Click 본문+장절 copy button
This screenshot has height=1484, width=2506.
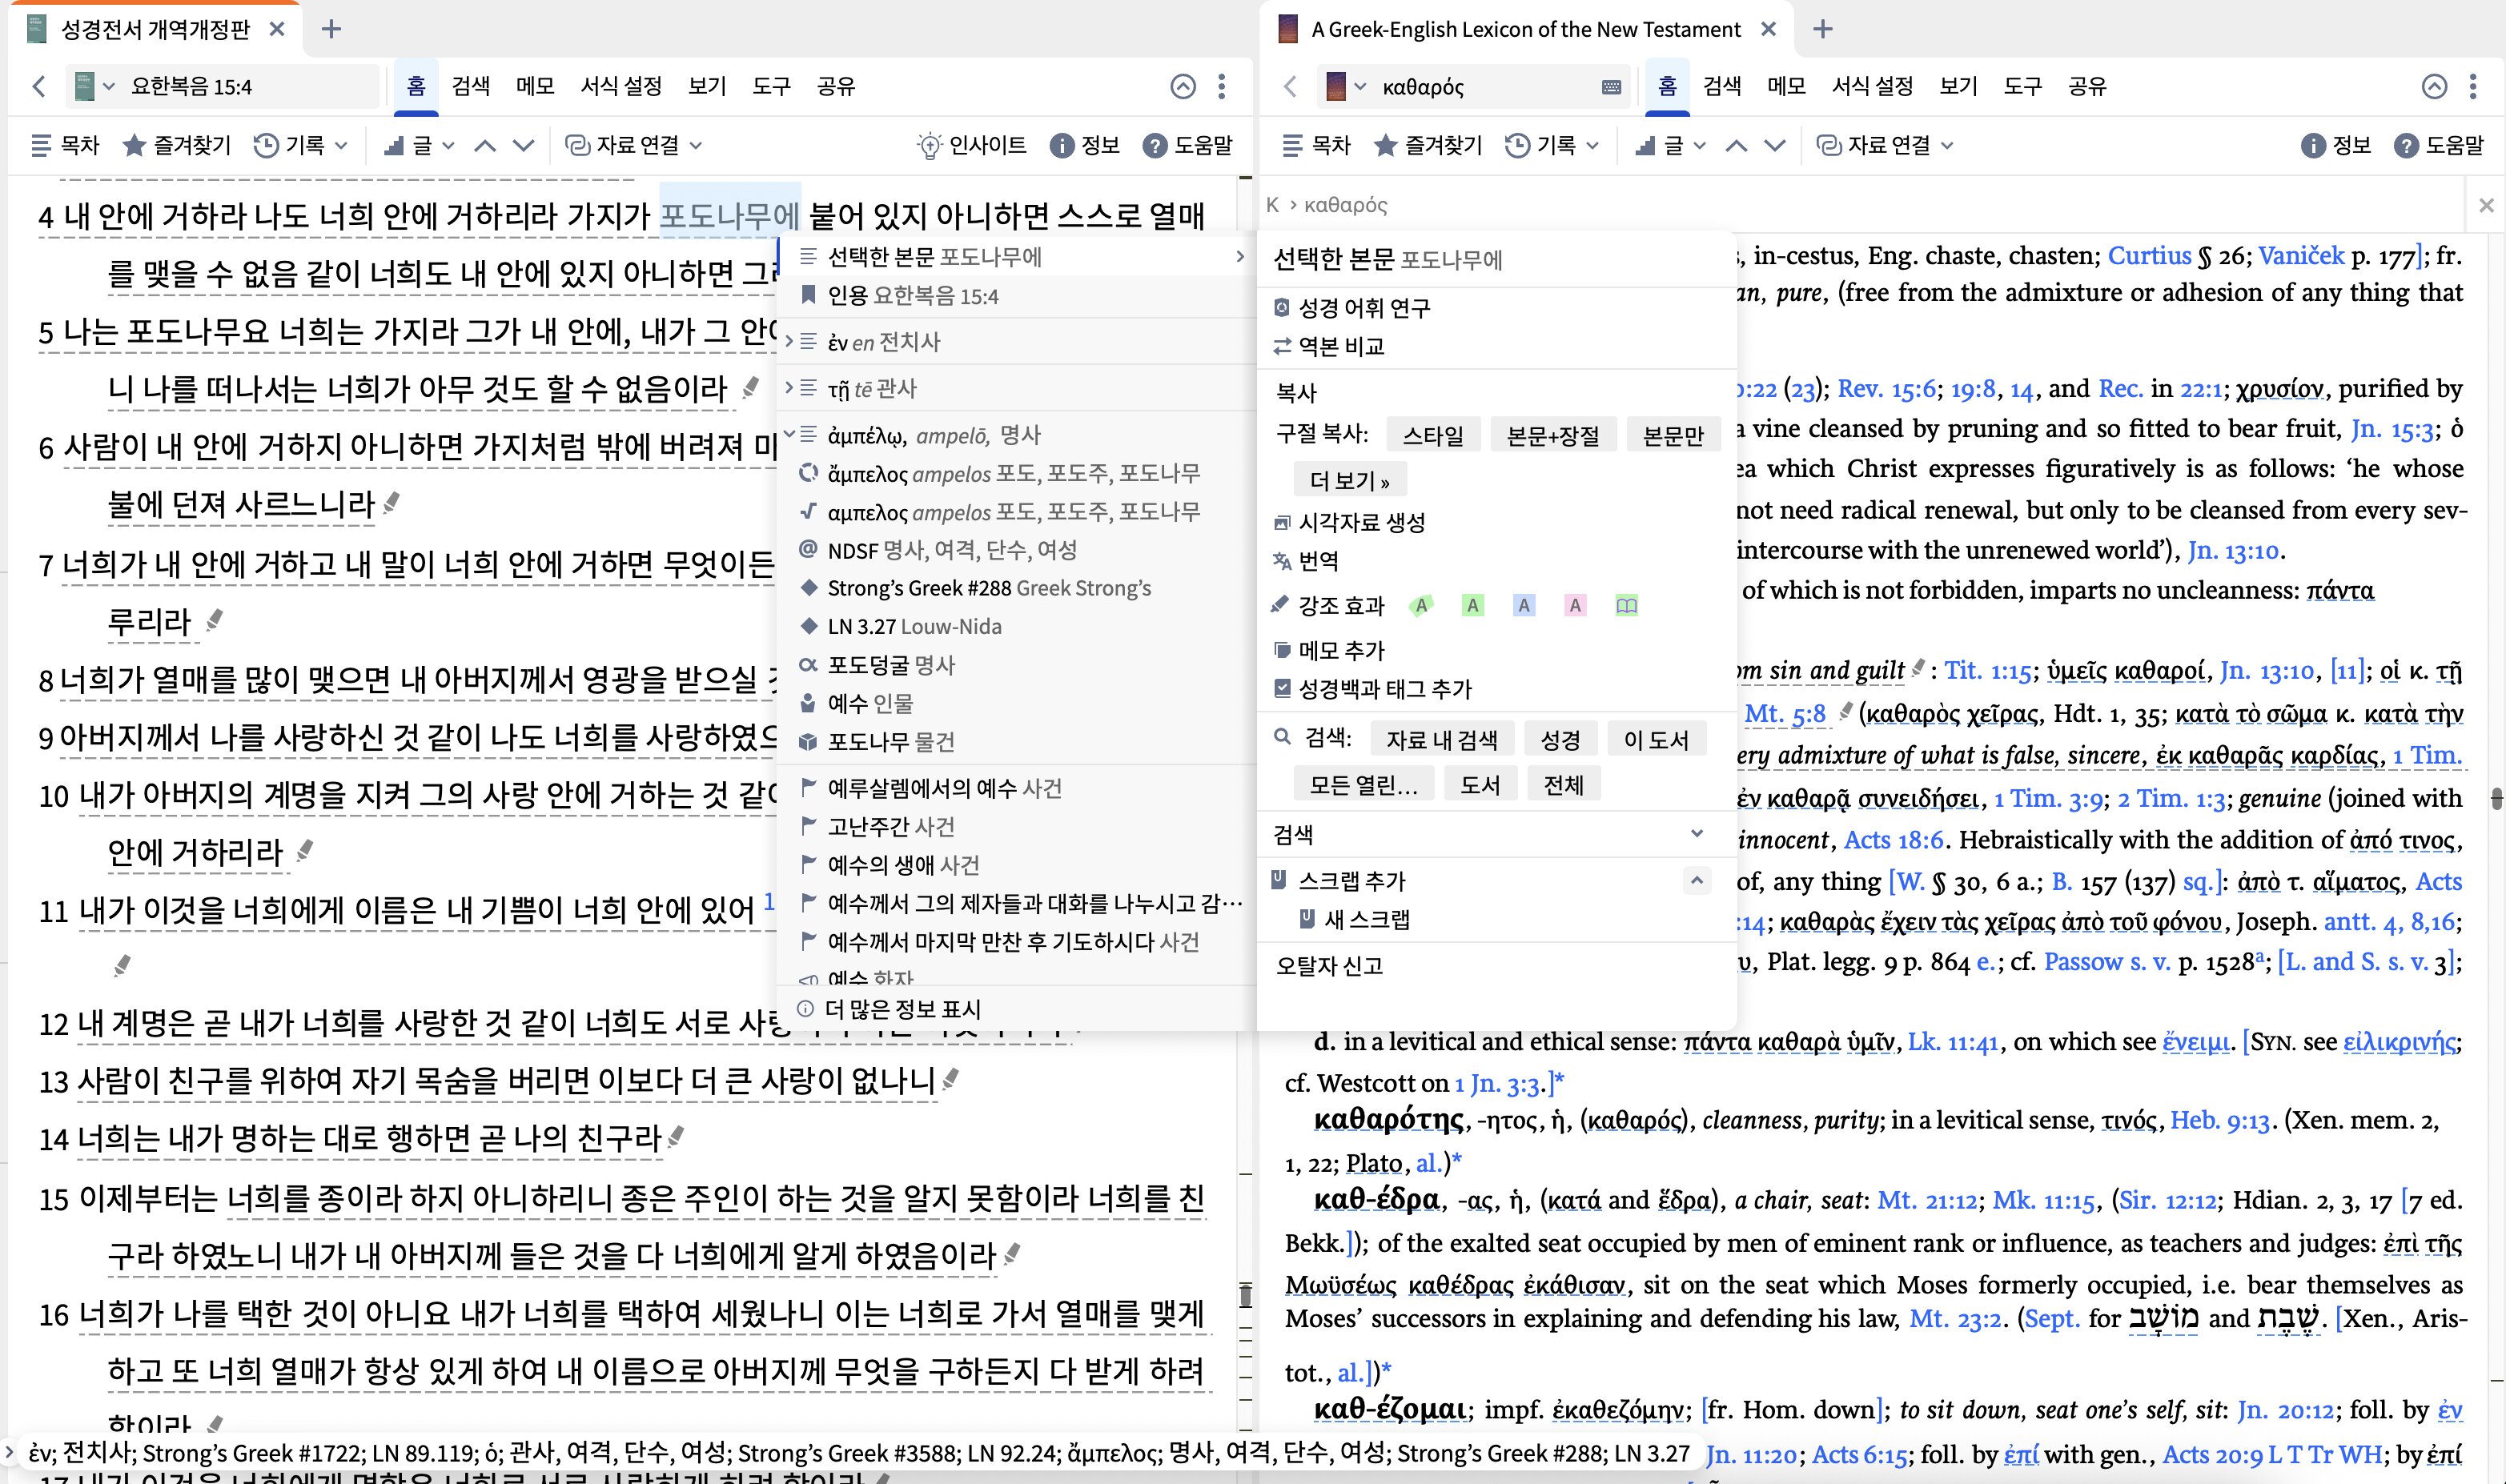point(1553,435)
